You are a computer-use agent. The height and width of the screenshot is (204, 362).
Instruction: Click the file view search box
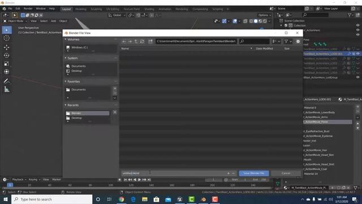click(x=254, y=41)
